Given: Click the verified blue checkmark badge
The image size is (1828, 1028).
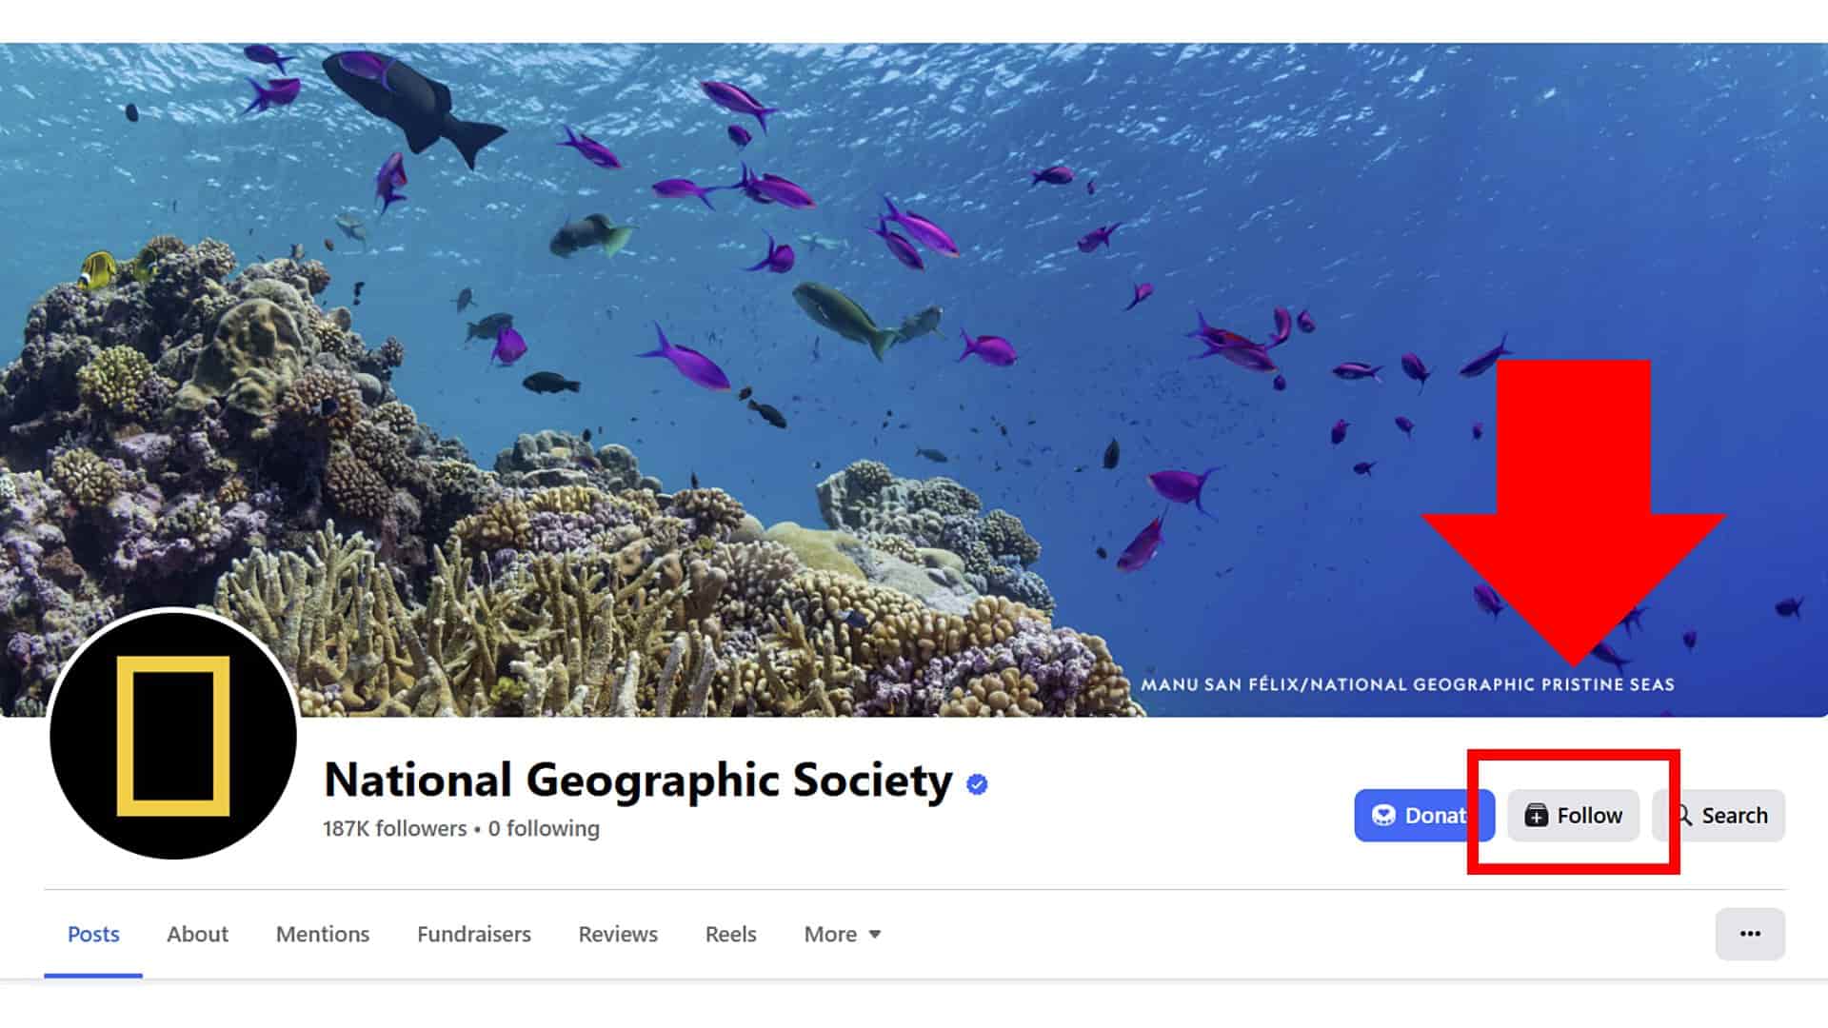Looking at the screenshot, I should 977,782.
